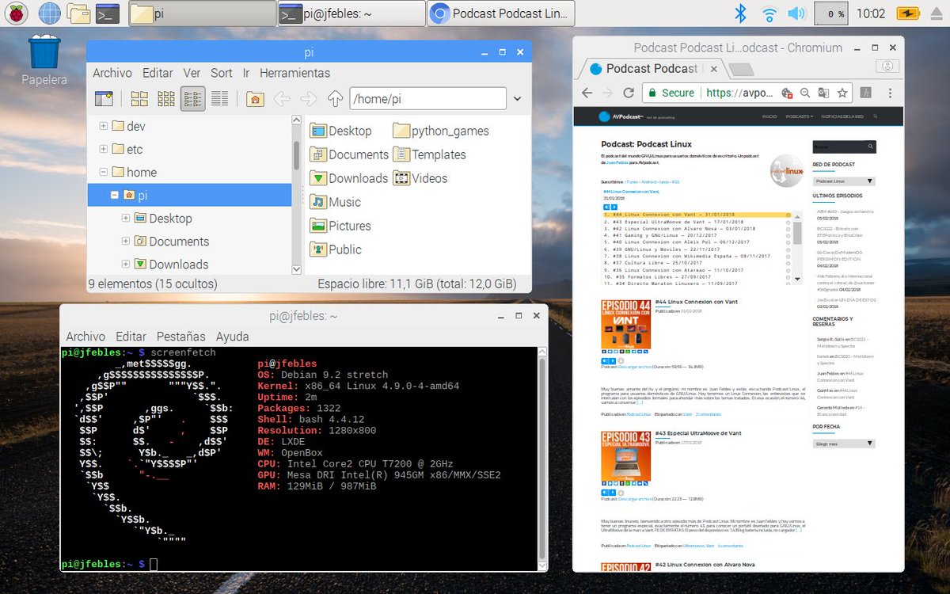Select the Videos folder in file pane

pos(420,178)
